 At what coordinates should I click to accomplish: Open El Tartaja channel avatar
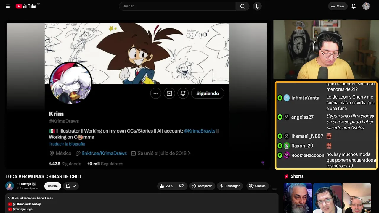pyautogui.click(x=10, y=186)
